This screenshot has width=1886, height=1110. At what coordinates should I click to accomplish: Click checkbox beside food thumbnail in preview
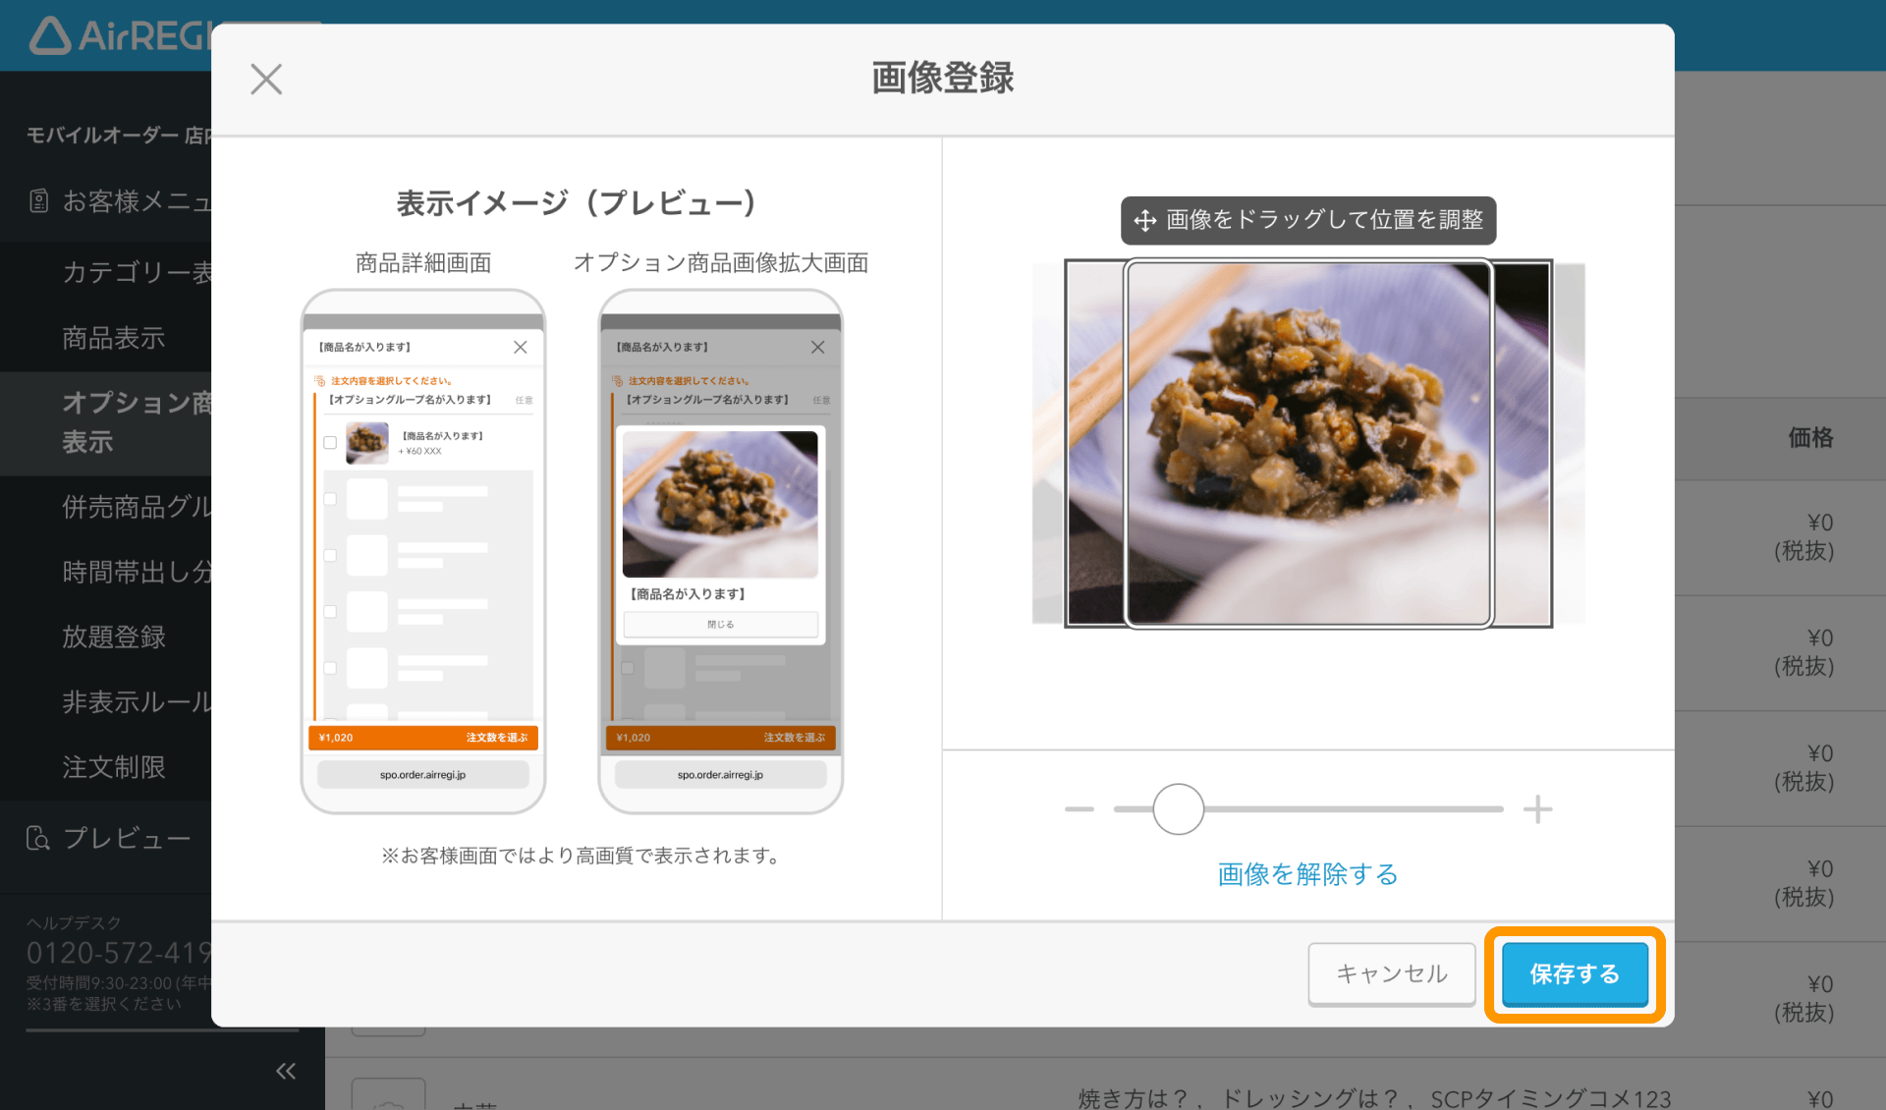pos(330,443)
